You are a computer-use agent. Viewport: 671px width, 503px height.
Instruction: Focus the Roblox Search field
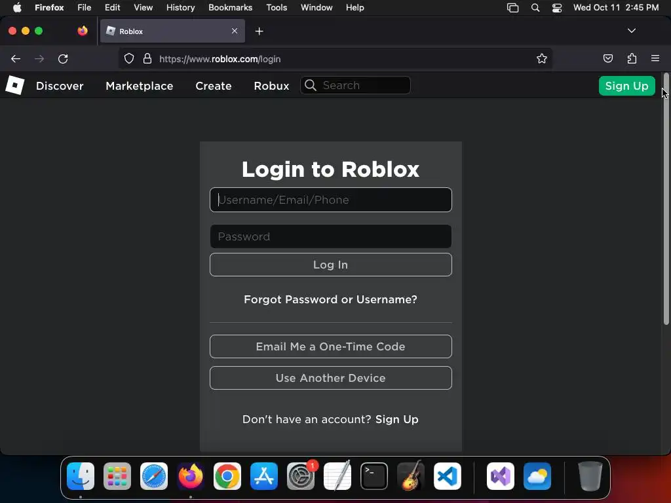point(355,85)
